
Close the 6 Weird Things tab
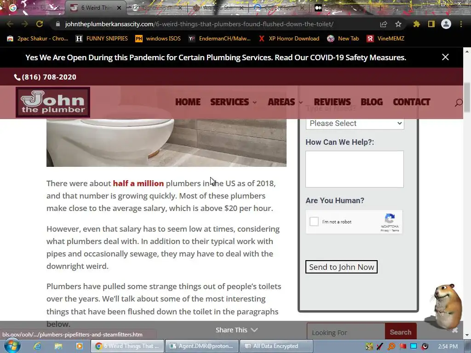(x=119, y=8)
